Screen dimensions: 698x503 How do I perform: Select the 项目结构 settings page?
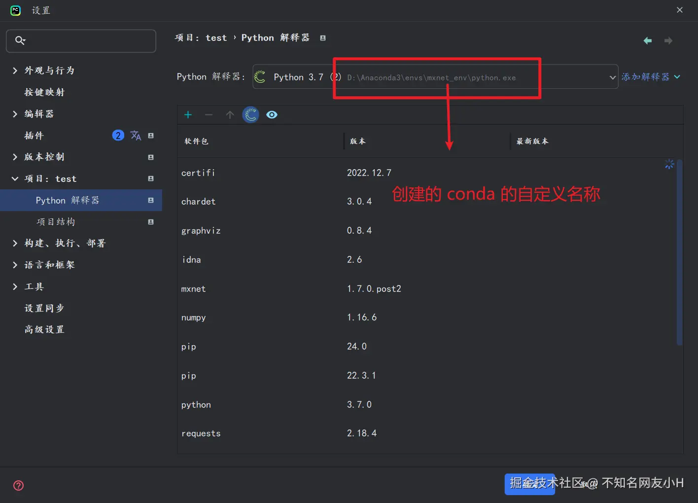coord(55,221)
